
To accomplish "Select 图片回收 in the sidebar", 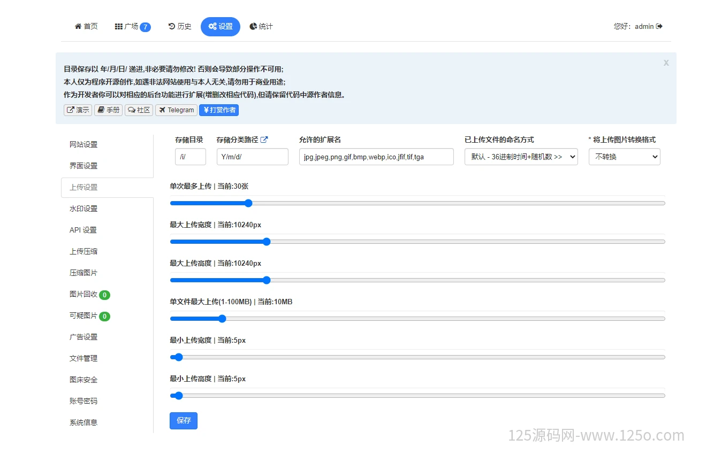I will [x=107, y=294].
